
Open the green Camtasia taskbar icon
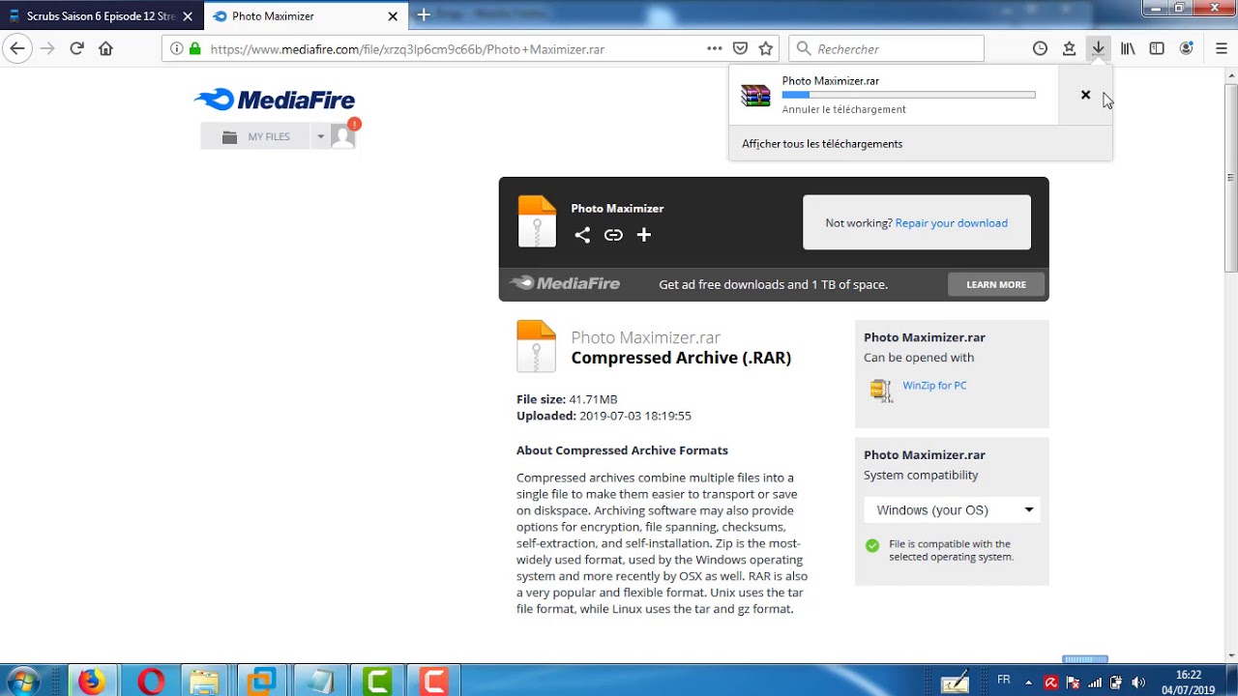point(377,681)
